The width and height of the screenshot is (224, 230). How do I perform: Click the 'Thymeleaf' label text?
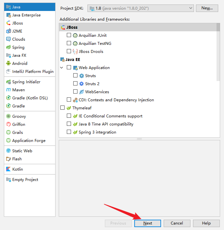82,108
